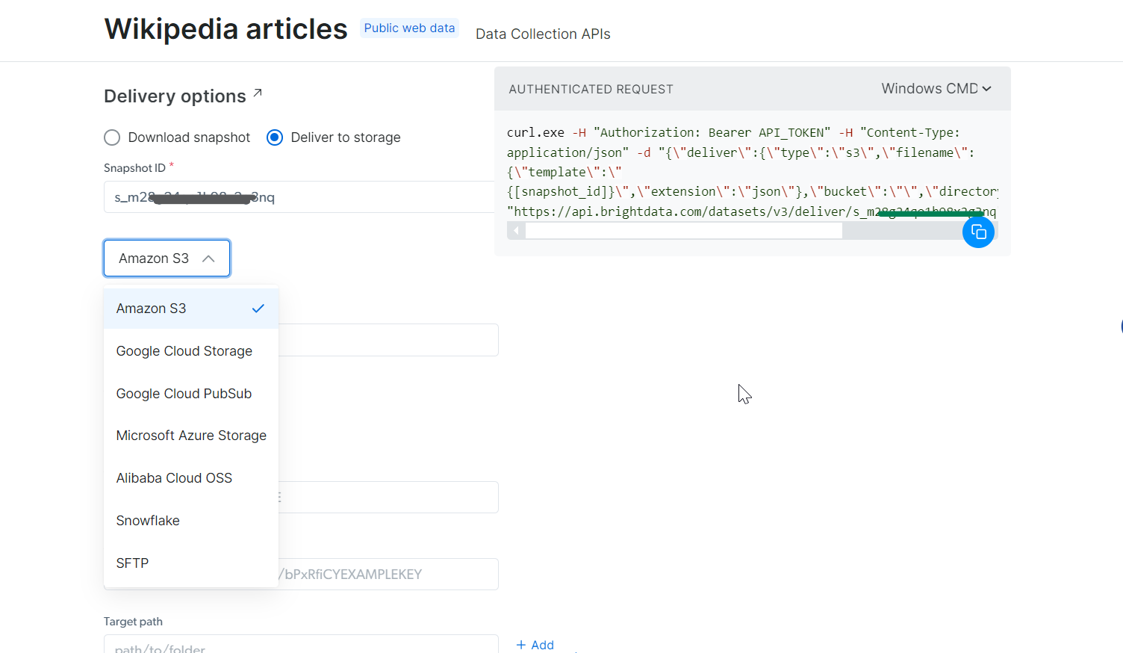Click the horizontal scrollbar below the curl command

click(x=683, y=230)
